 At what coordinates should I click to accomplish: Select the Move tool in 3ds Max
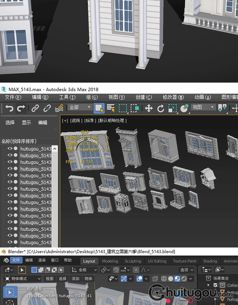149,108
